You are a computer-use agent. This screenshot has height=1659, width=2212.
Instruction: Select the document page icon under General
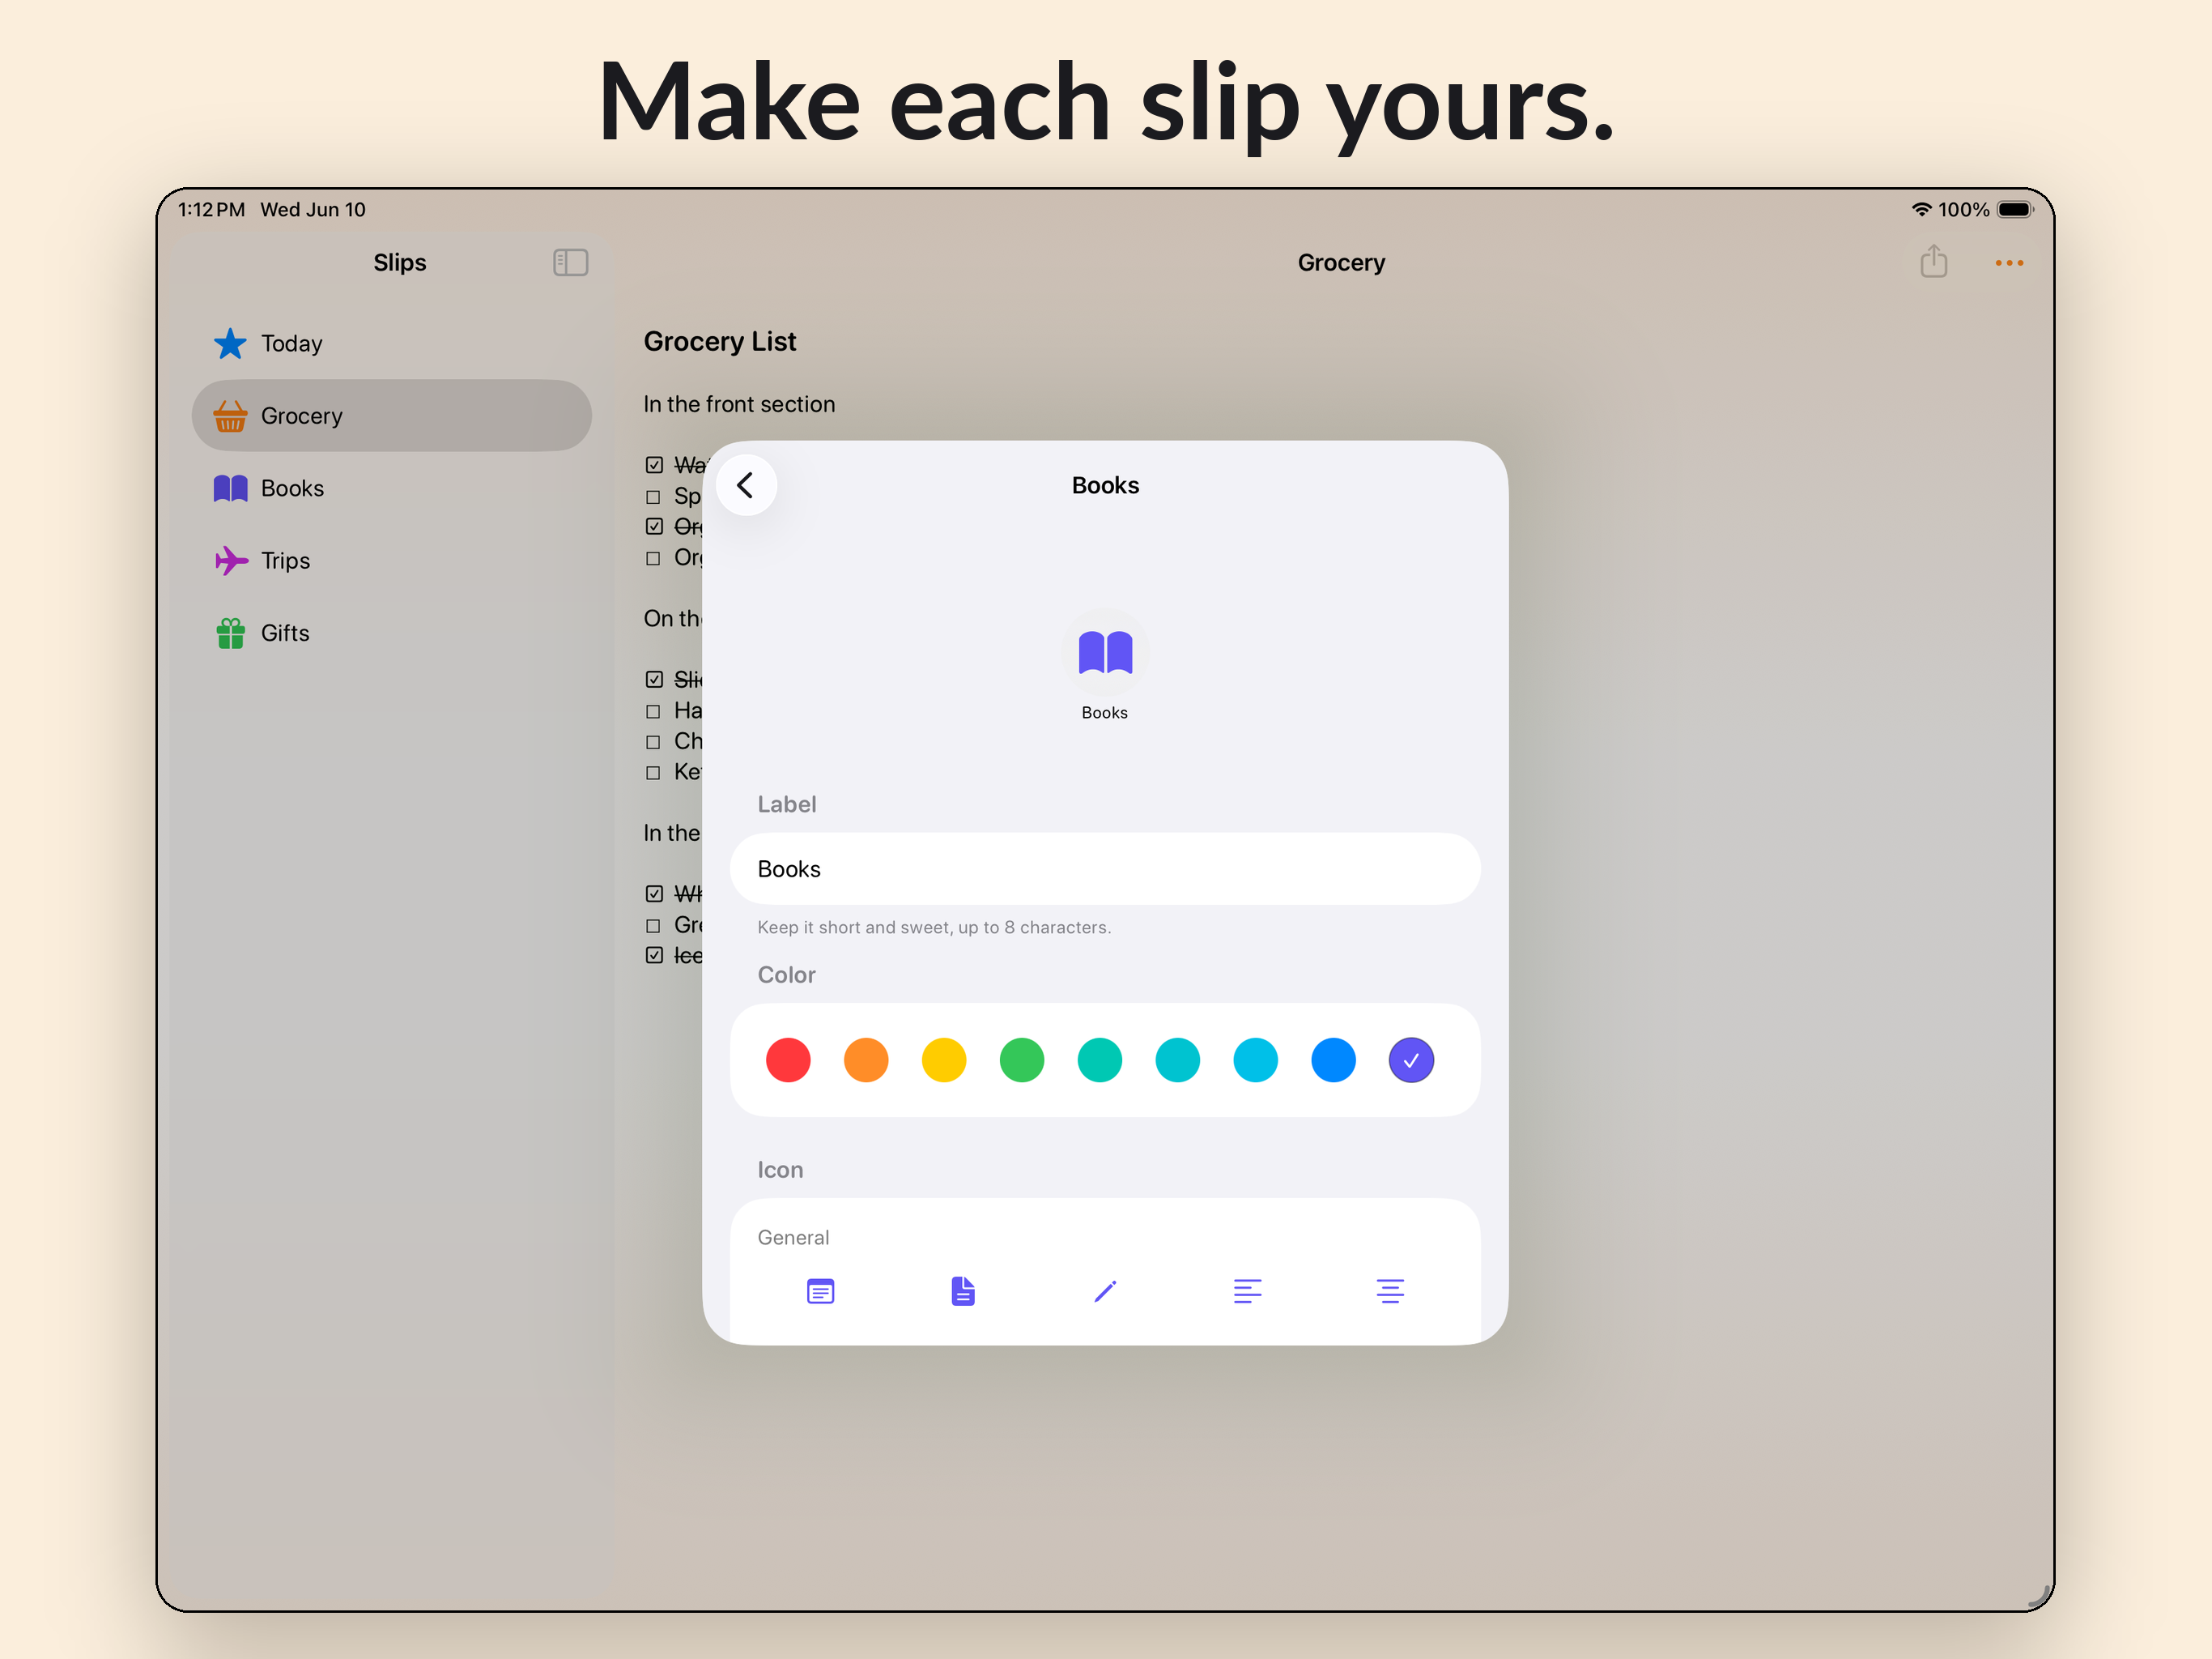pyautogui.click(x=962, y=1290)
